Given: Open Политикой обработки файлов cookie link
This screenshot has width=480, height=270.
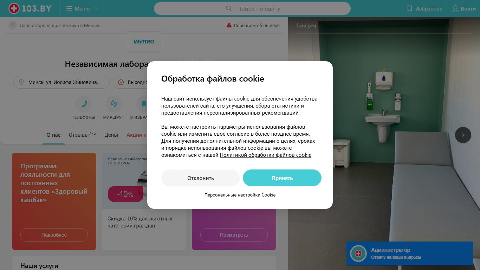Looking at the screenshot, I should 266,155.
